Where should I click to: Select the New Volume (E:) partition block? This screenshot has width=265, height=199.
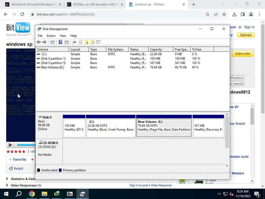pyautogui.click(x=164, y=126)
